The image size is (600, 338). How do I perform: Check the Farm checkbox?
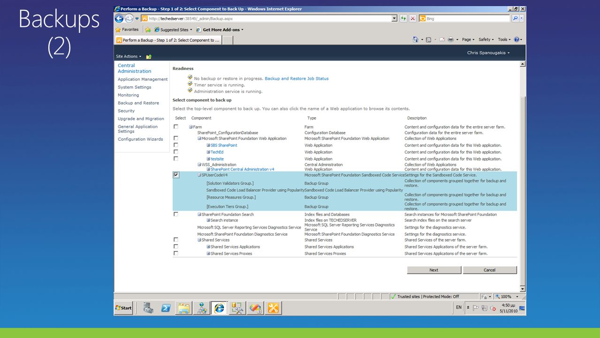176,127
